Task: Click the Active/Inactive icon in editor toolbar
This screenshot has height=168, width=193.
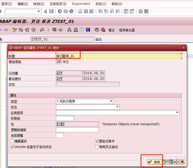Action: [21, 30]
